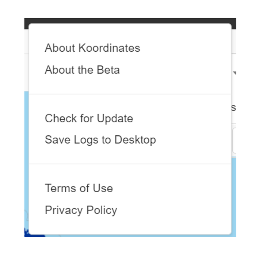Click the divider line above Terms of Use
This screenshot has height=260, width=263.
coord(130,164)
